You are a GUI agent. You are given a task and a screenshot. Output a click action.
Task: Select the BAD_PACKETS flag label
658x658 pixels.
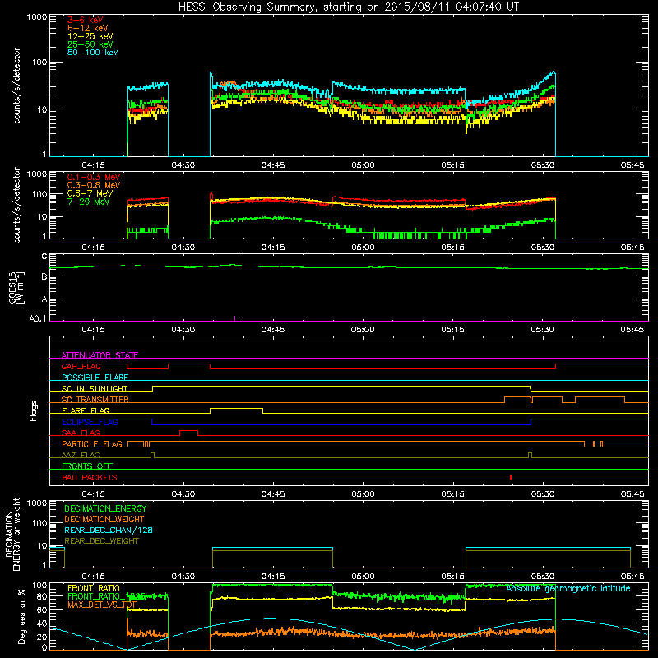pos(90,477)
